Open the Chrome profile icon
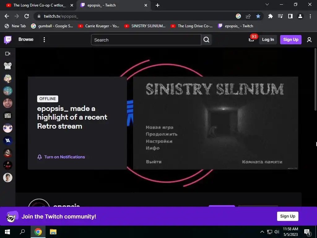Image resolution: width=317 pixels, height=238 pixels. point(300,16)
